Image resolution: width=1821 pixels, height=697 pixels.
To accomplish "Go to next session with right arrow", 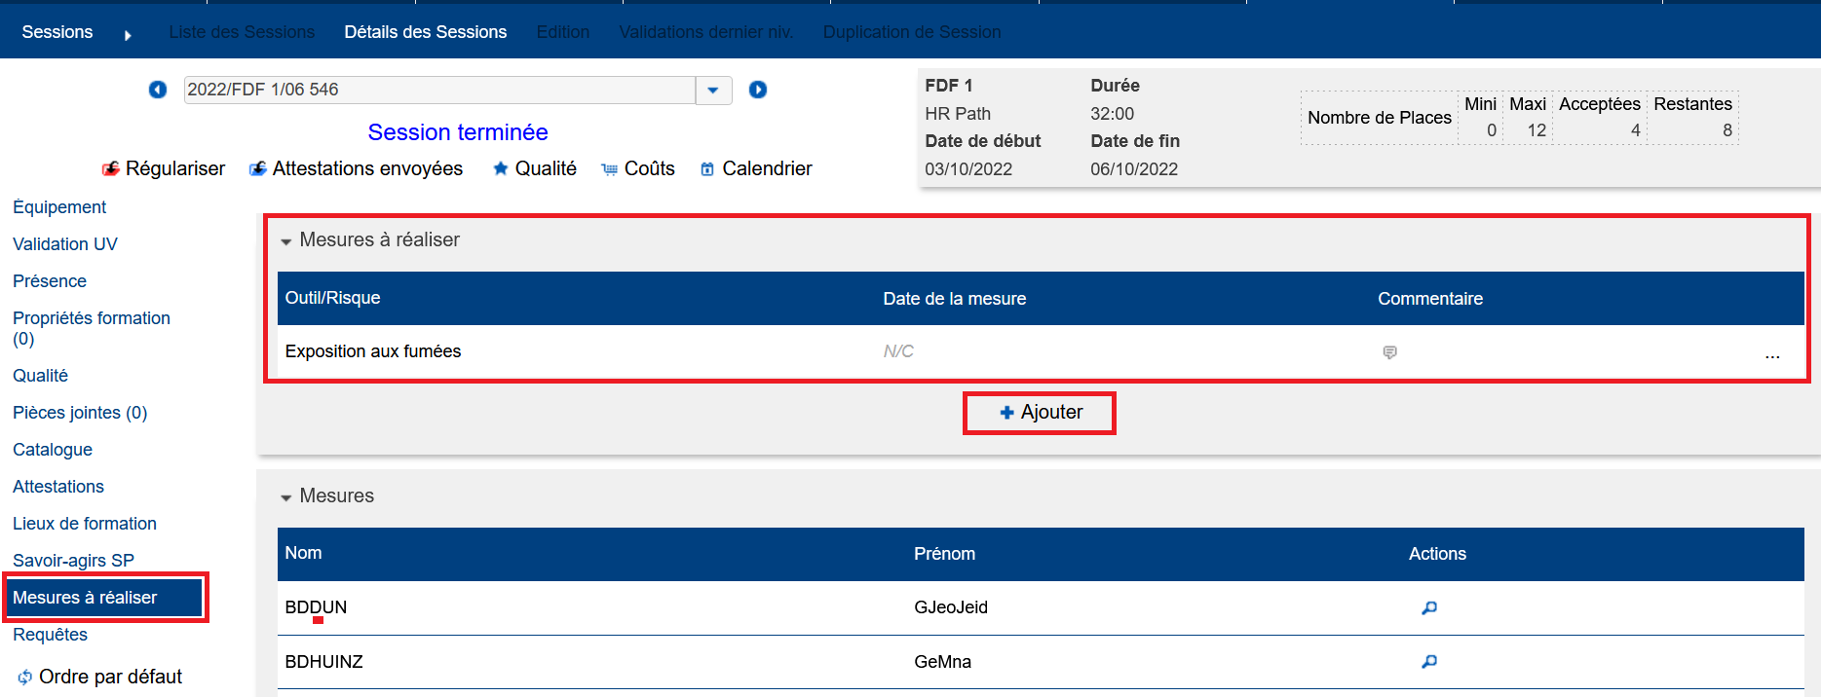I will [x=758, y=90].
